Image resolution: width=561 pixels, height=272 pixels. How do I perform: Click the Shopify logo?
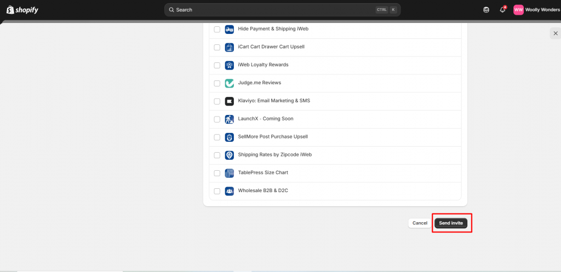click(x=22, y=10)
